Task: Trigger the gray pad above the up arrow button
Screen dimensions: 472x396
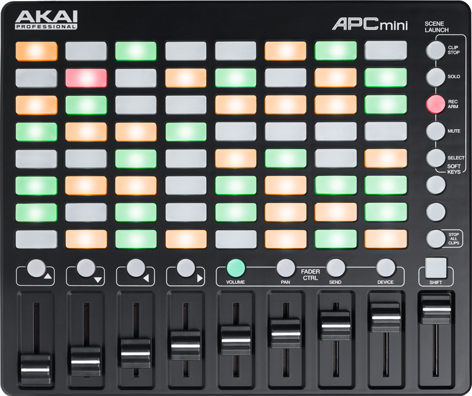Action: [x=36, y=240]
